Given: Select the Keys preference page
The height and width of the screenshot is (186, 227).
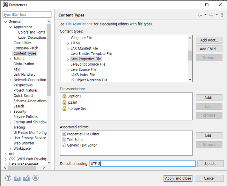Looking at the screenshot, I should pos(17,69).
